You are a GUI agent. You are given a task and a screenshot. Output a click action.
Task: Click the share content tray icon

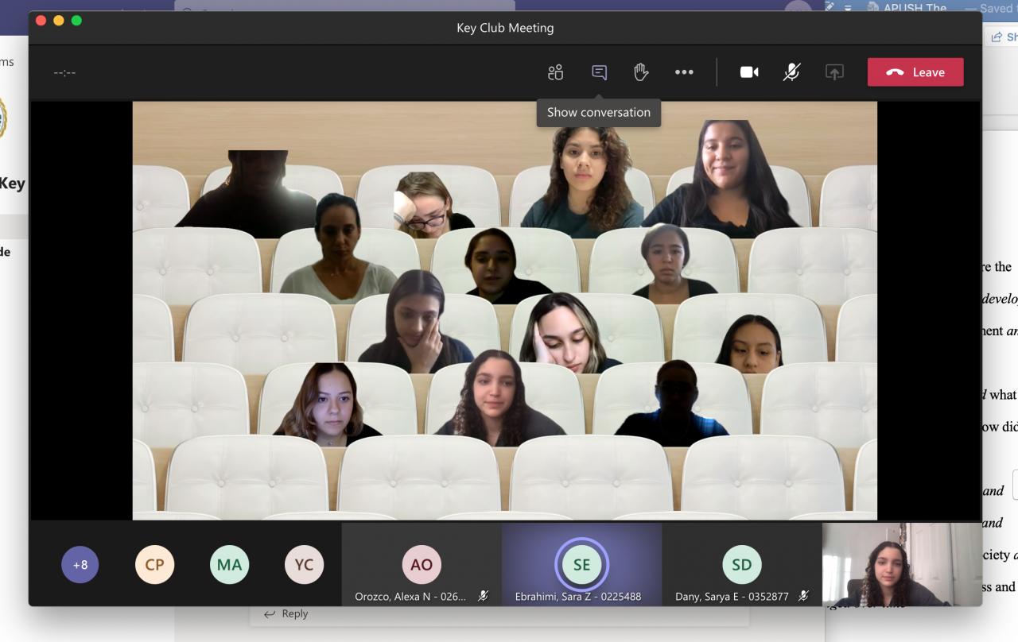click(x=834, y=72)
